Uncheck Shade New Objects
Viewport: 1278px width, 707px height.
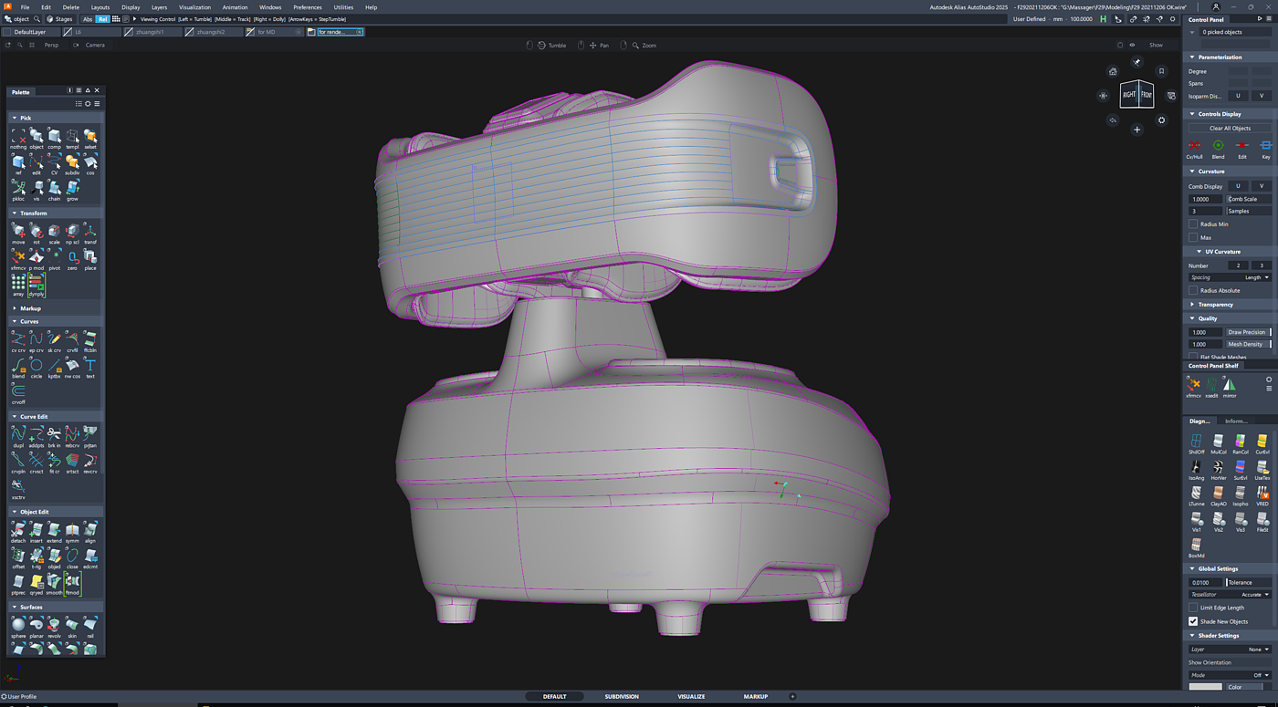pyautogui.click(x=1193, y=621)
